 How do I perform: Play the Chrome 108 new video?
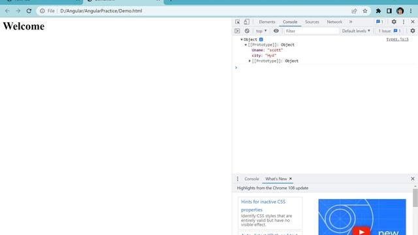click(x=361, y=231)
